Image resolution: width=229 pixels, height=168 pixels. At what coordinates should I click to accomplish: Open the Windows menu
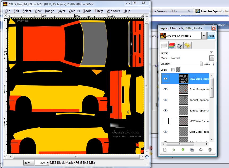113,11
